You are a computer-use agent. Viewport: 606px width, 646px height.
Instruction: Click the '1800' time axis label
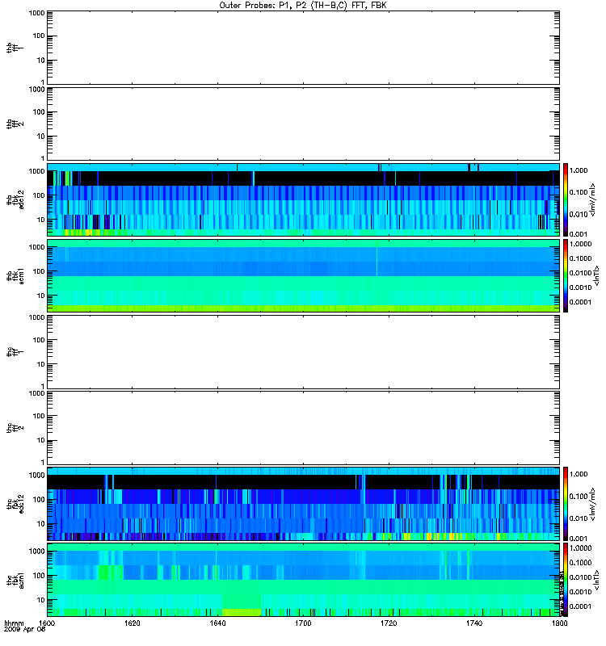click(x=559, y=623)
